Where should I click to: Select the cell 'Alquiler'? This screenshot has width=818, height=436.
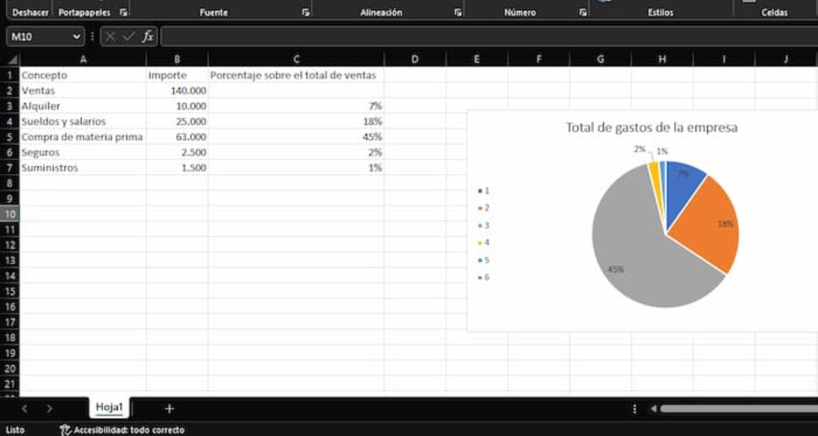click(83, 106)
